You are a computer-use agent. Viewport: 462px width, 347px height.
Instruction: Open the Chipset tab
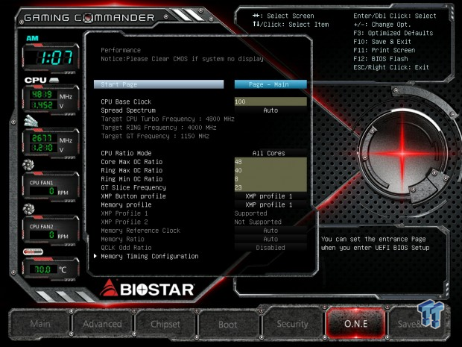click(165, 324)
